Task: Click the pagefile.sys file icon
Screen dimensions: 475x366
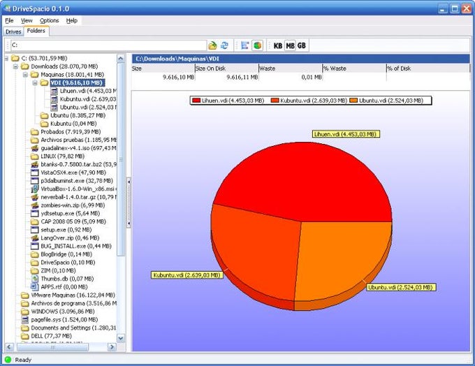Action: pyautogui.click(x=25, y=320)
